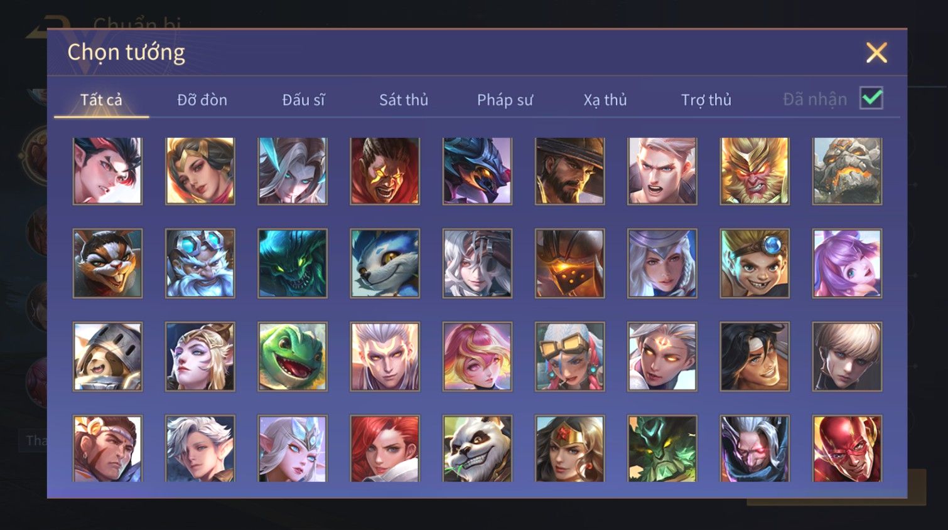Select the stone golem hero portrait

pyautogui.click(x=847, y=171)
